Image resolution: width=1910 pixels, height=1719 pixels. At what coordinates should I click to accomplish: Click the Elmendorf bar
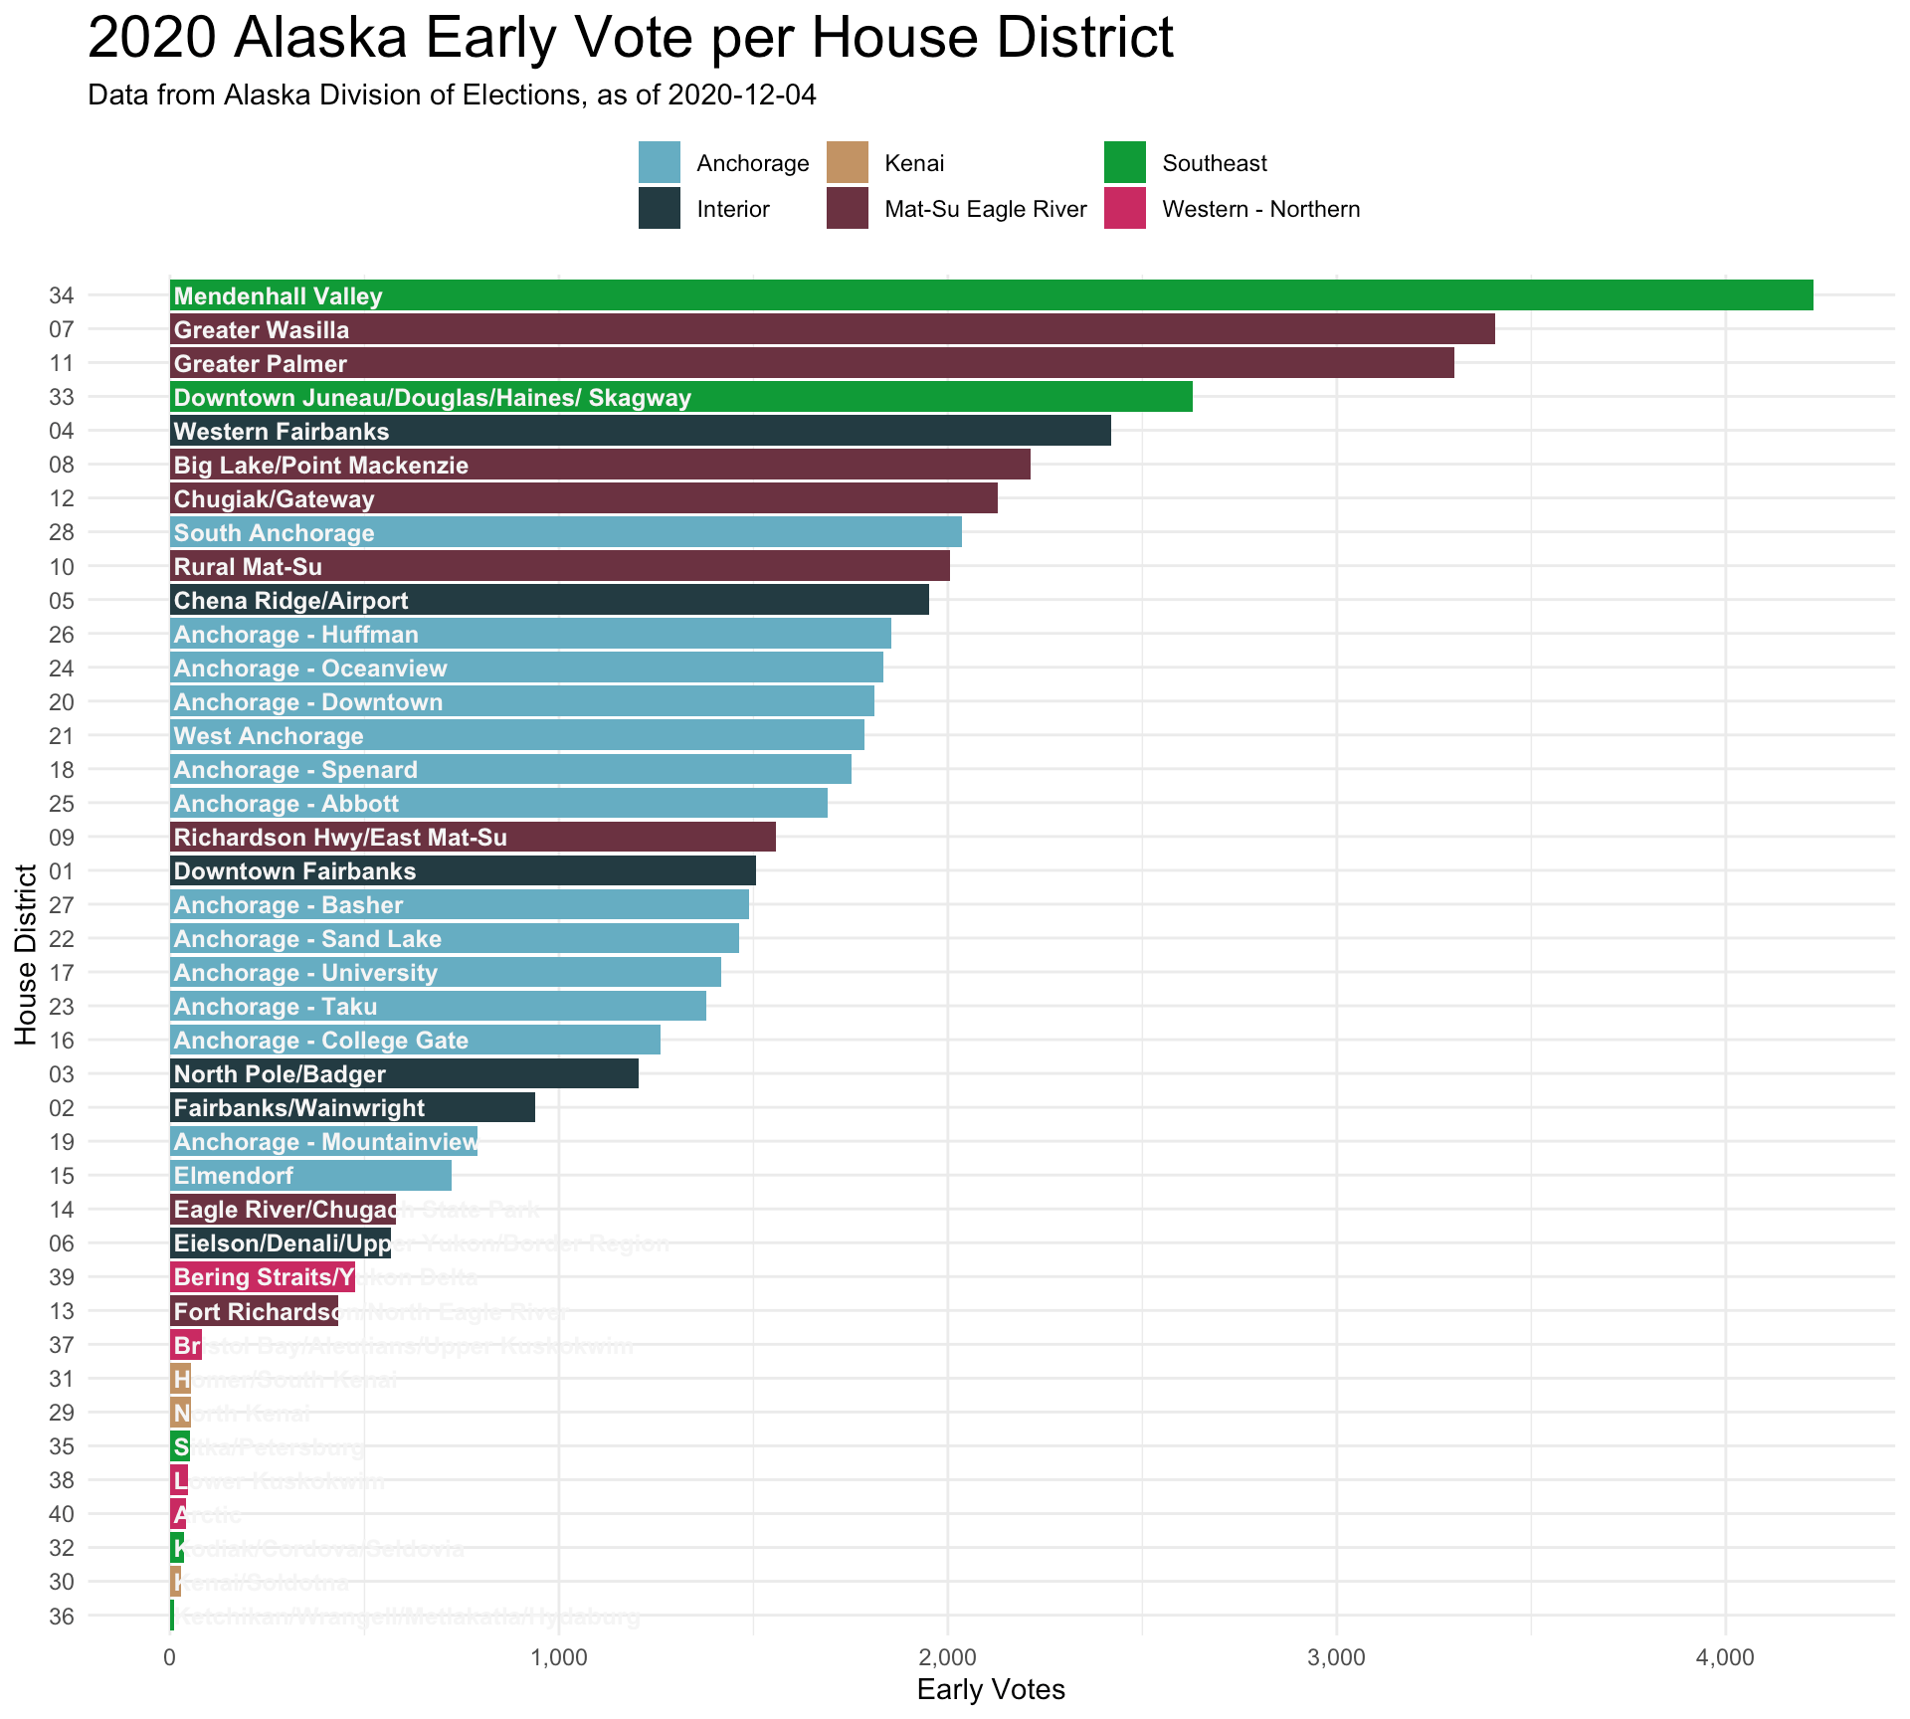pos(310,1175)
